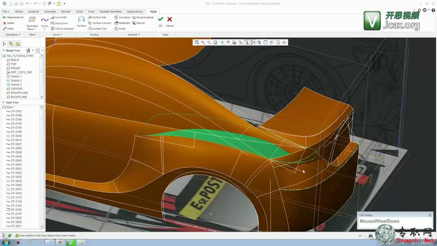Open Chrome from the taskbar
The image size is (437, 246).
click(x=60, y=243)
